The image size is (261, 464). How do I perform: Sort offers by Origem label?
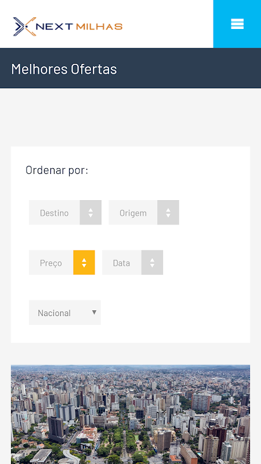coord(133,213)
